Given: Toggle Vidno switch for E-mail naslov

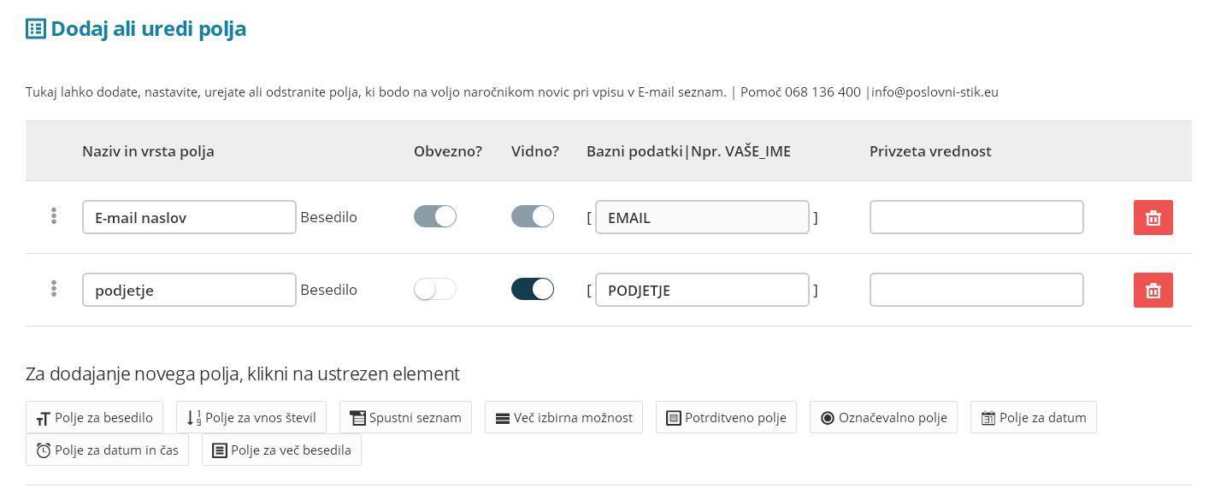Looking at the screenshot, I should click(x=533, y=216).
